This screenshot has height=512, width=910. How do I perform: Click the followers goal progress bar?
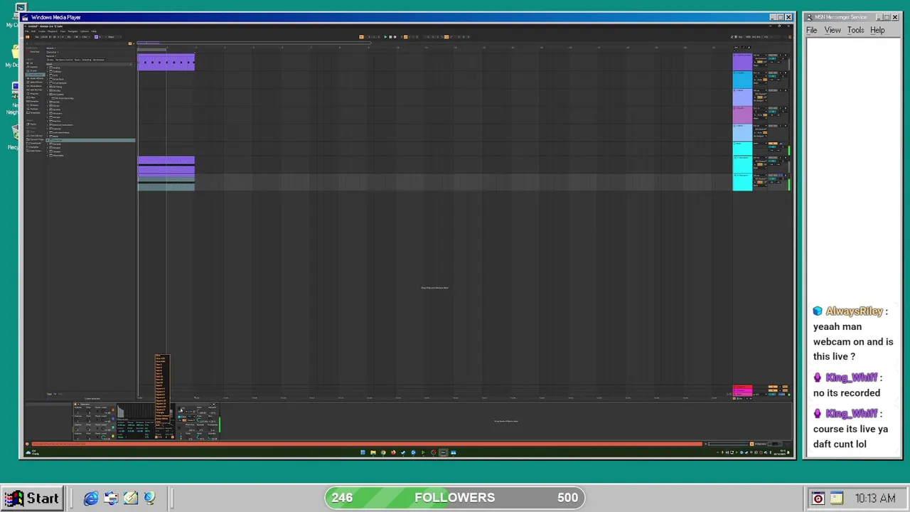pos(455,498)
